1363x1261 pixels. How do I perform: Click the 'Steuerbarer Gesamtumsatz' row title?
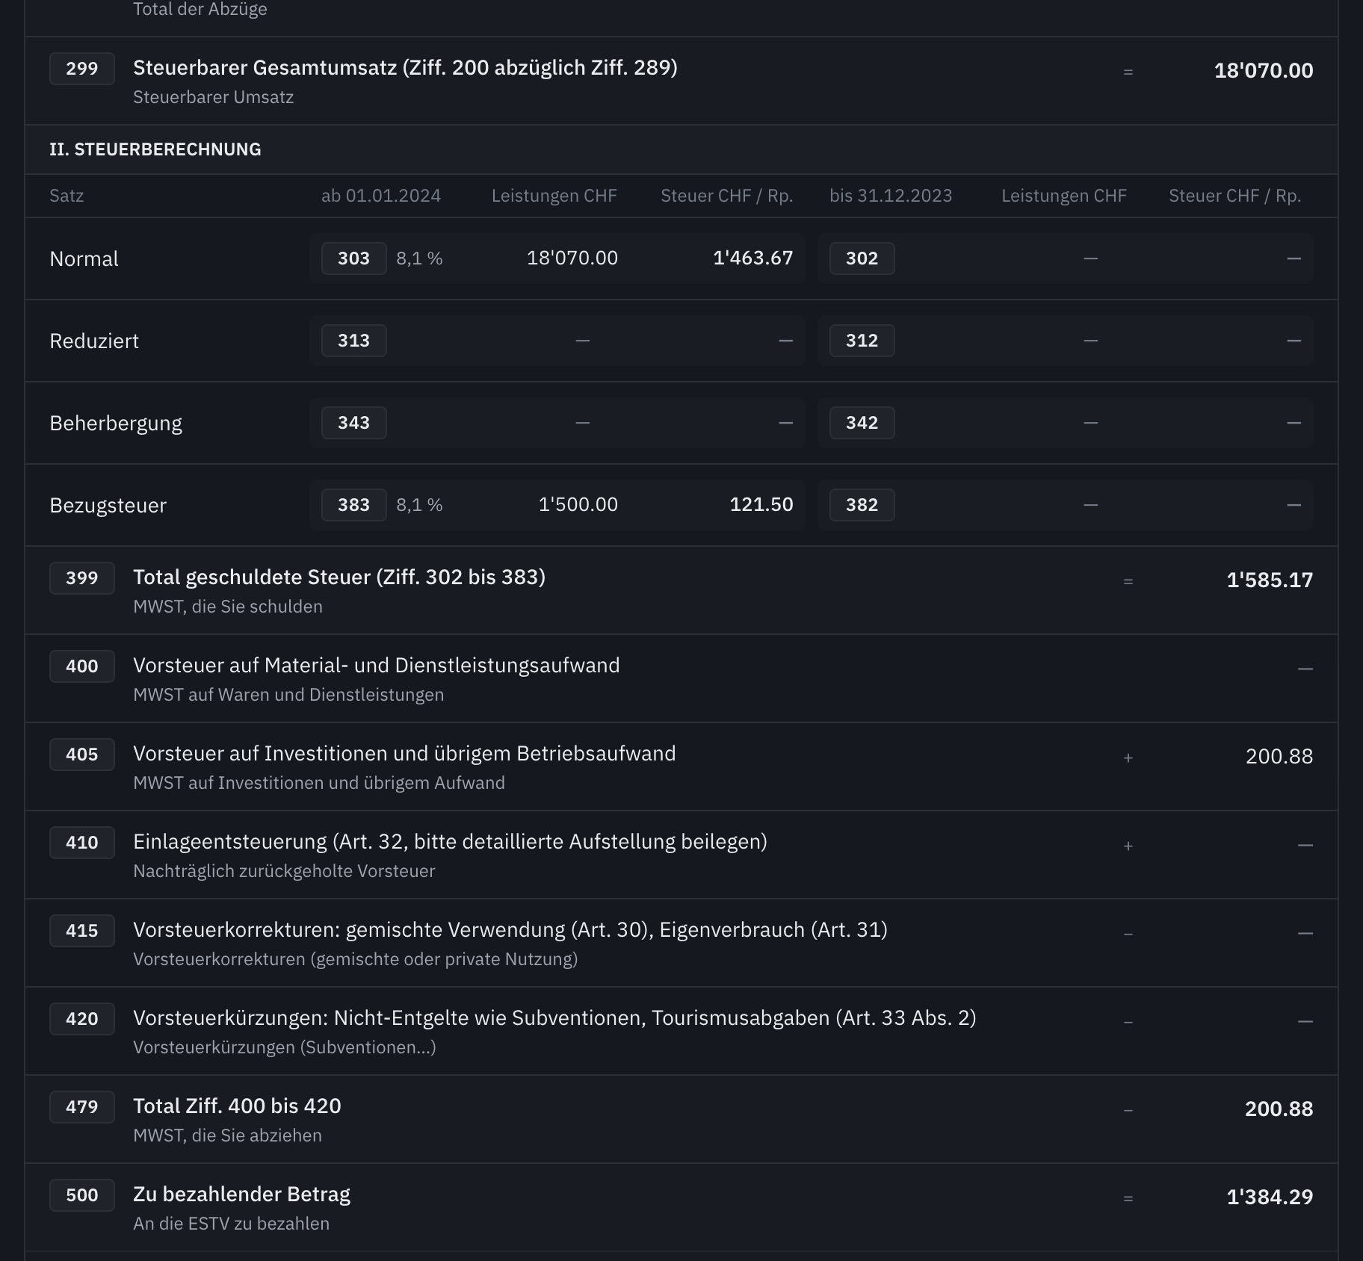coord(405,68)
